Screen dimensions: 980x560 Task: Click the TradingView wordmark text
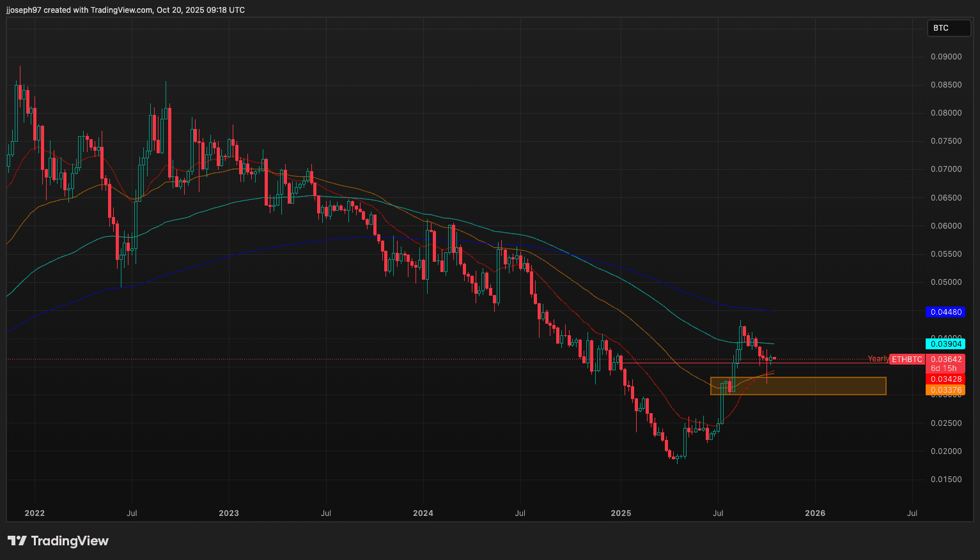click(x=70, y=541)
